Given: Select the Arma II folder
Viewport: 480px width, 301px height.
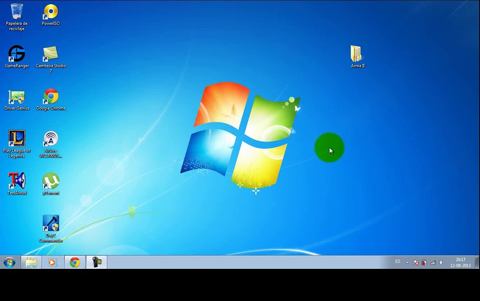Looking at the screenshot, I should 357,57.
